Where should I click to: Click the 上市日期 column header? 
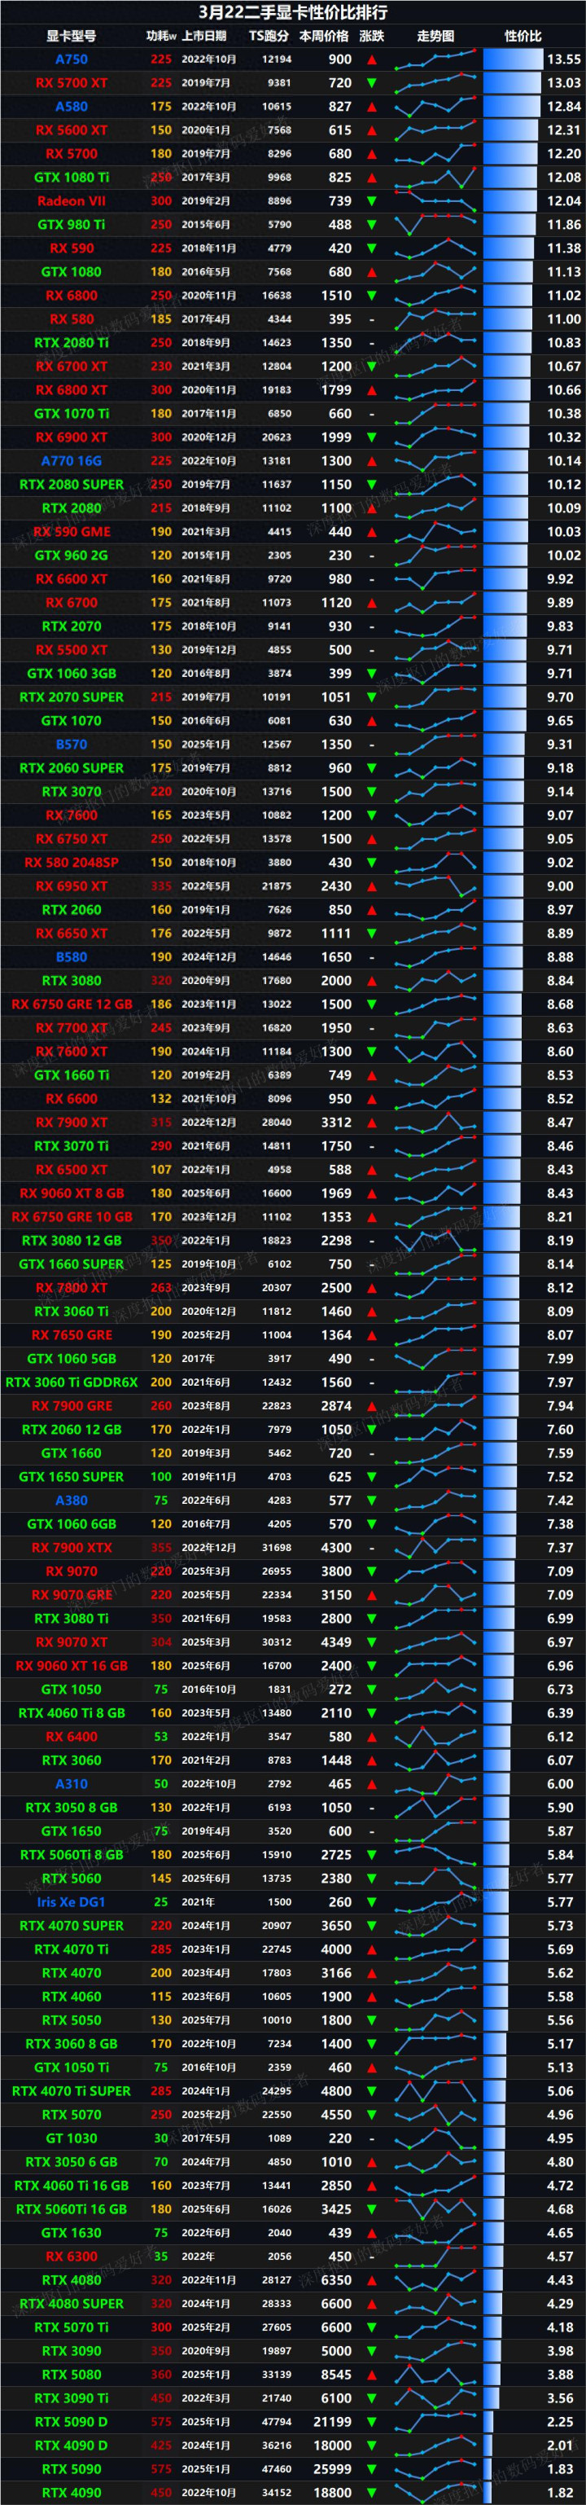(x=204, y=36)
